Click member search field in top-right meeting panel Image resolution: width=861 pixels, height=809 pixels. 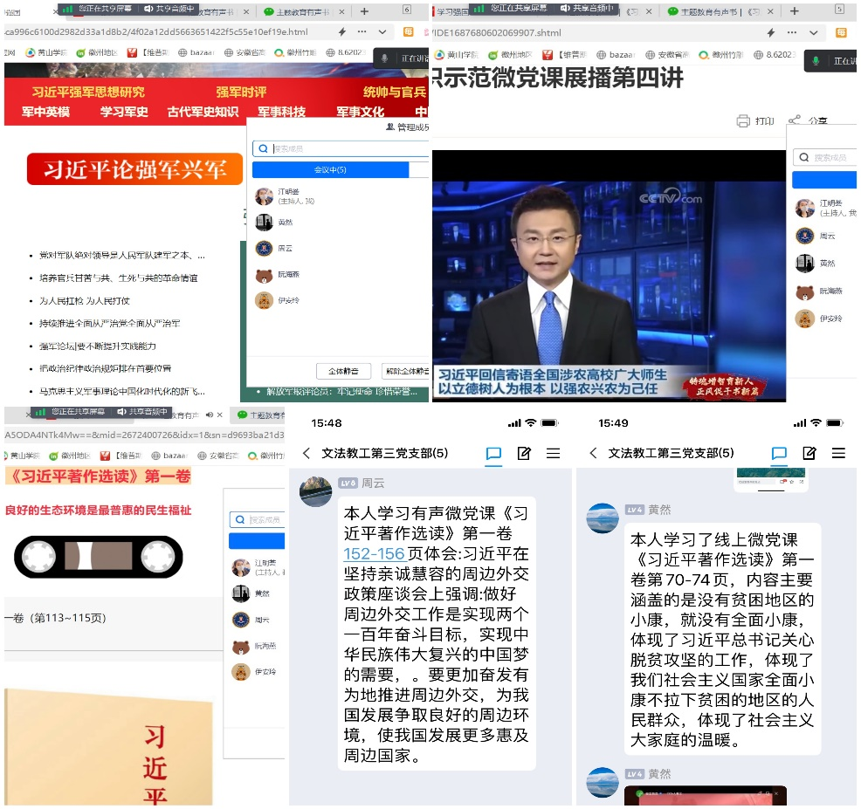pyautogui.click(x=824, y=157)
